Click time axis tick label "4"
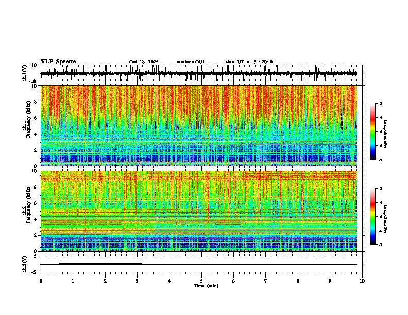Image resolution: width=408 pixels, height=315 pixels. 169,281
